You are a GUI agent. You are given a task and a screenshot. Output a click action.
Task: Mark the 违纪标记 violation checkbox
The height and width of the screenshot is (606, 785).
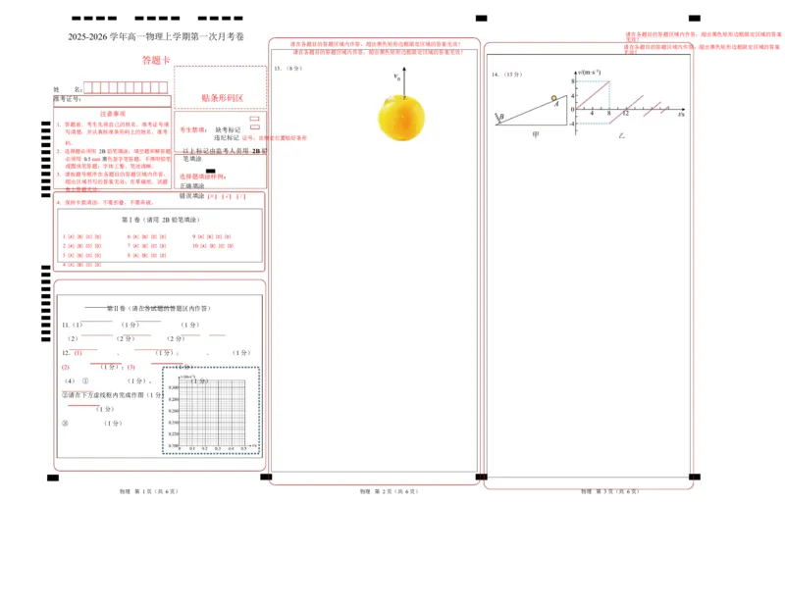(x=254, y=126)
